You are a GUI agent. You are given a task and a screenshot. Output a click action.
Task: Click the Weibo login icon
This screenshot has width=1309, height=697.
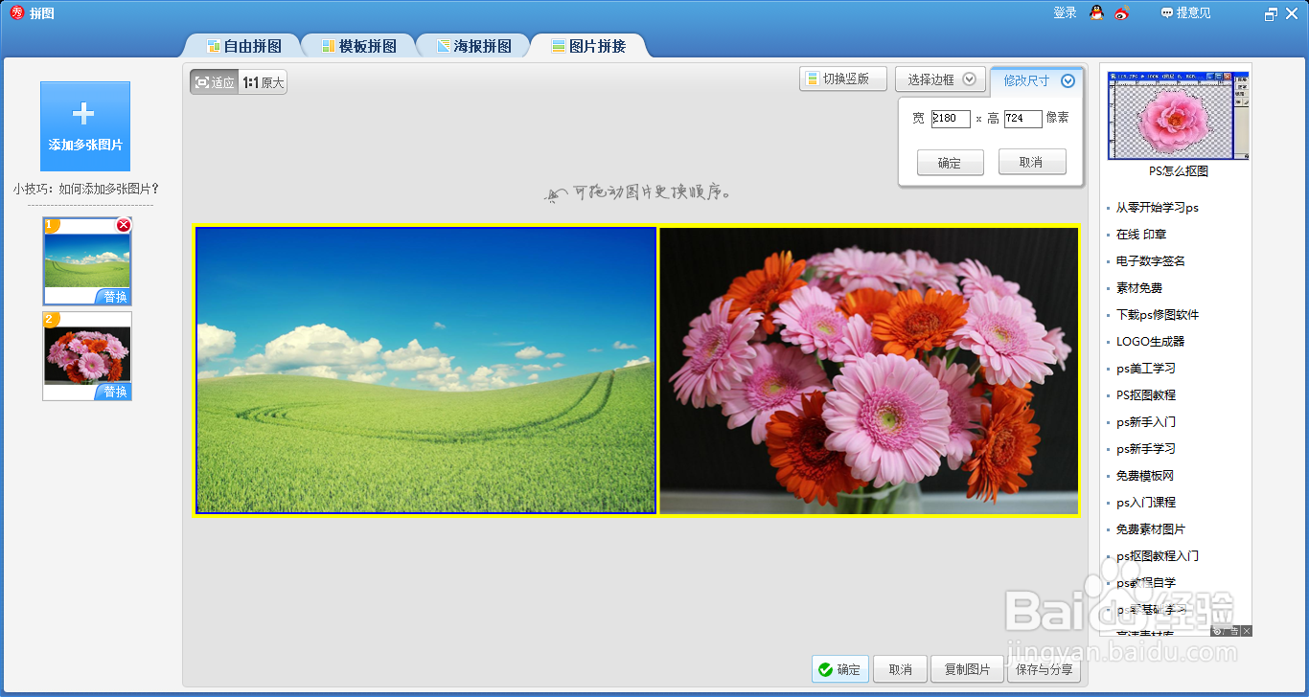[x=1122, y=12]
